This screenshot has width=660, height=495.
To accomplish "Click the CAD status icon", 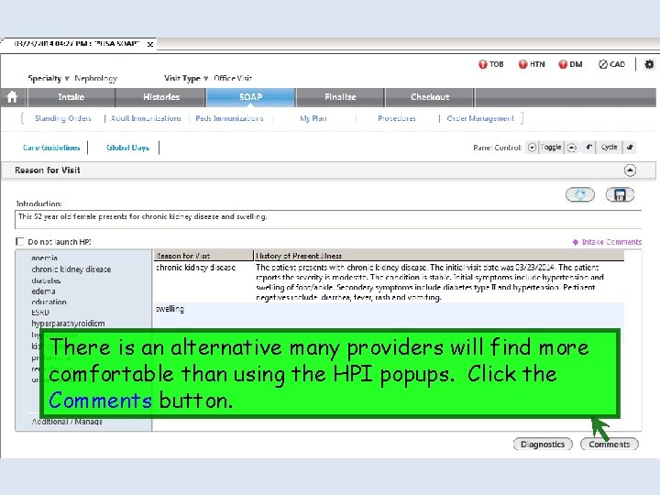I will (603, 64).
